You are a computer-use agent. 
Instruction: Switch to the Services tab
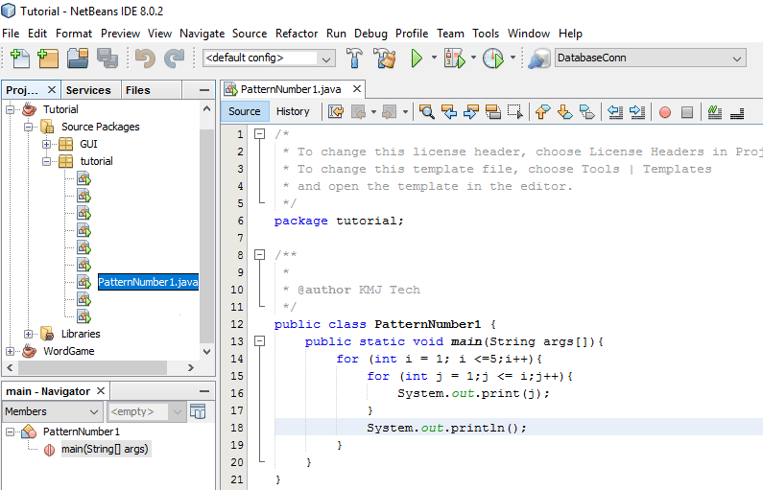(88, 90)
